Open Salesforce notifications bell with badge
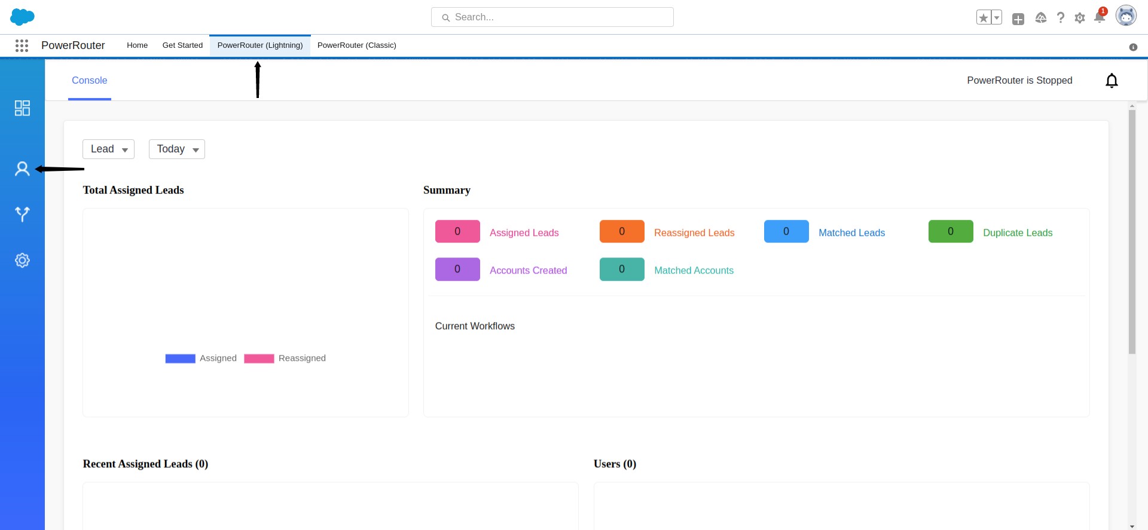The image size is (1148, 530). (x=1099, y=17)
